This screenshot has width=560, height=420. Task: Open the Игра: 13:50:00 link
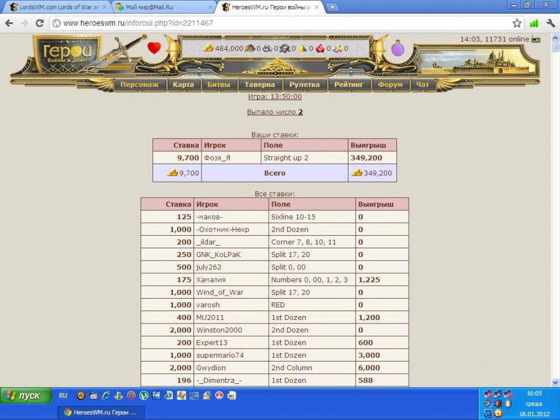274,96
